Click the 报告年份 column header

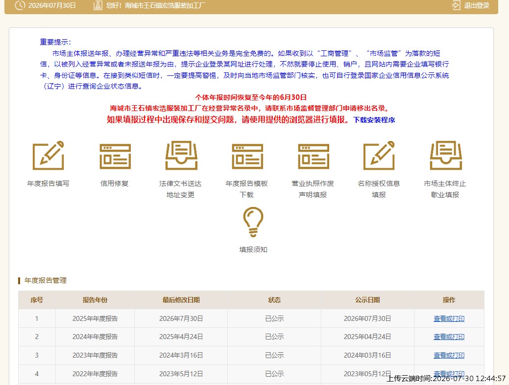coord(95,300)
